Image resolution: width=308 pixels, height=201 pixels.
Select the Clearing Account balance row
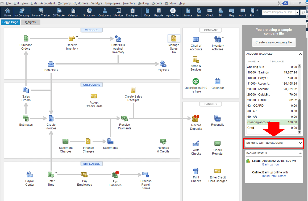click(272, 122)
